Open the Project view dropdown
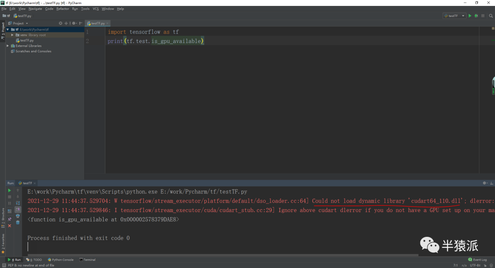 [x=18, y=23]
